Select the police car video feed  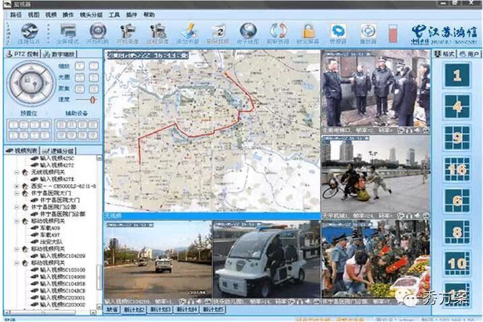[x=266, y=259]
